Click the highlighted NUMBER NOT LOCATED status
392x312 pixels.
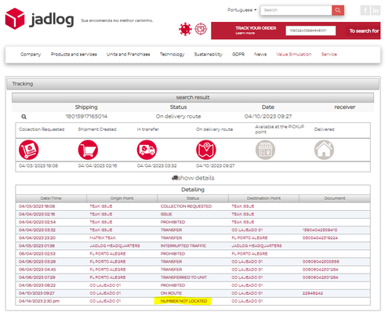[183, 301]
